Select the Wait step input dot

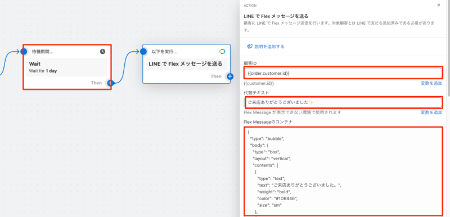(x=24, y=52)
